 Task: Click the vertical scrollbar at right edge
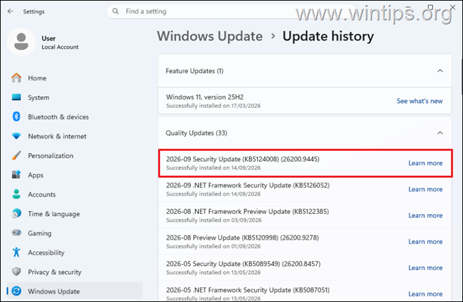(x=461, y=77)
